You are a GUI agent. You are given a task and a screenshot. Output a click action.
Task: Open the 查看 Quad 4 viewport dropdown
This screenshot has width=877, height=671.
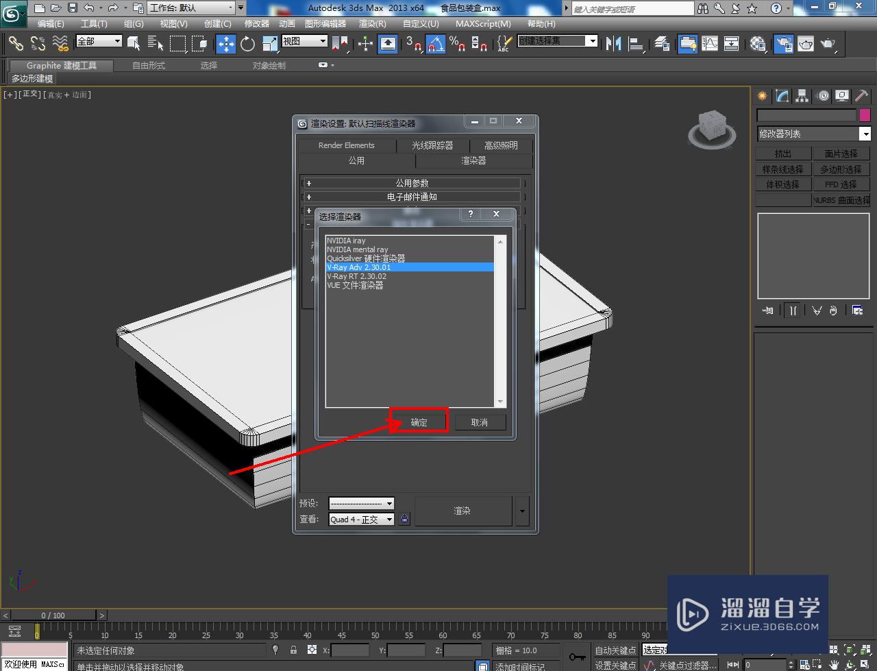pyautogui.click(x=361, y=520)
